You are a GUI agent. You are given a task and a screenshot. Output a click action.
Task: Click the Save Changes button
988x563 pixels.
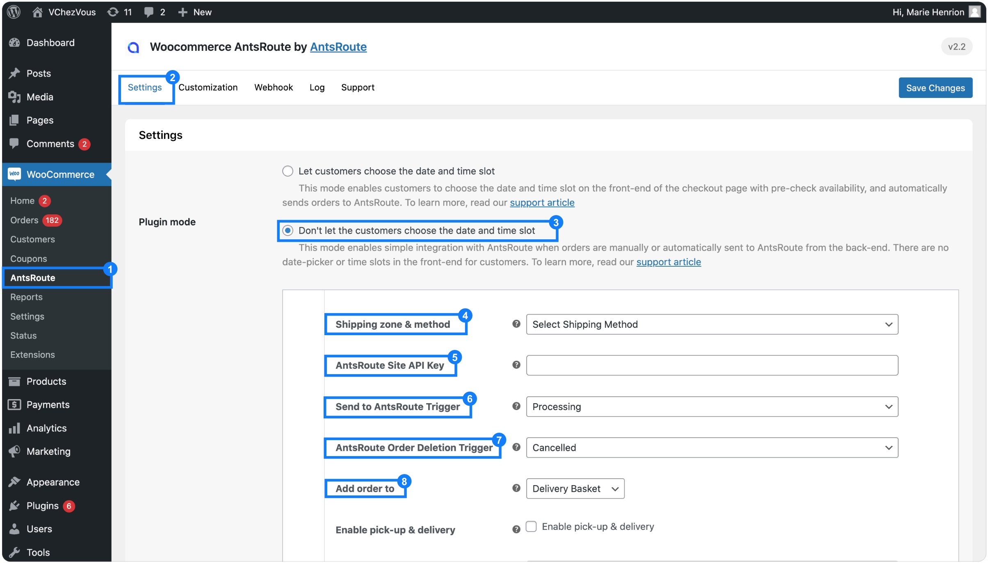tap(936, 88)
